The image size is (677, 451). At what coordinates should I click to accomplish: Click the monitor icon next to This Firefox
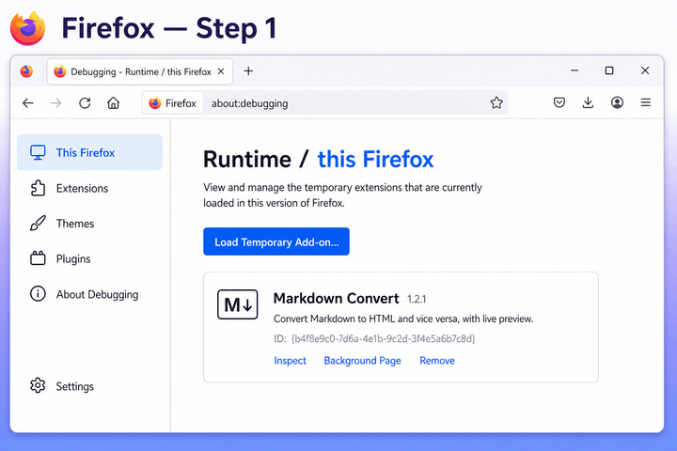[x=38, y=152]
